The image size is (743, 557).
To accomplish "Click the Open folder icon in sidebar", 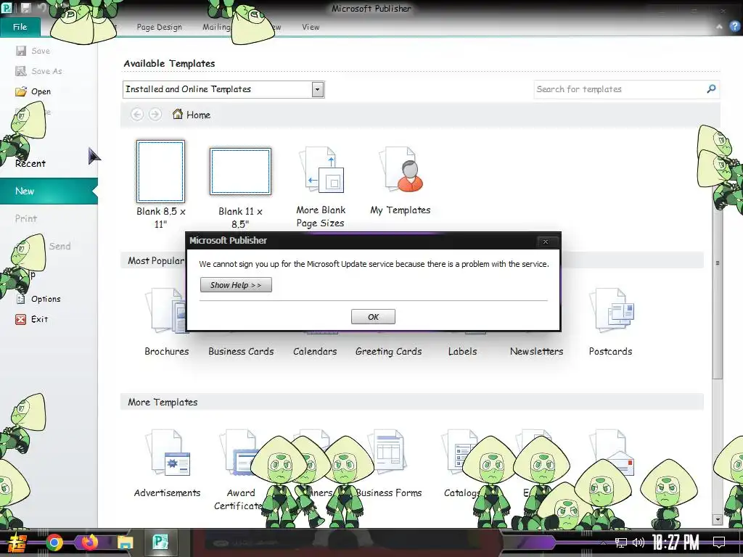I will pos(21,91).
